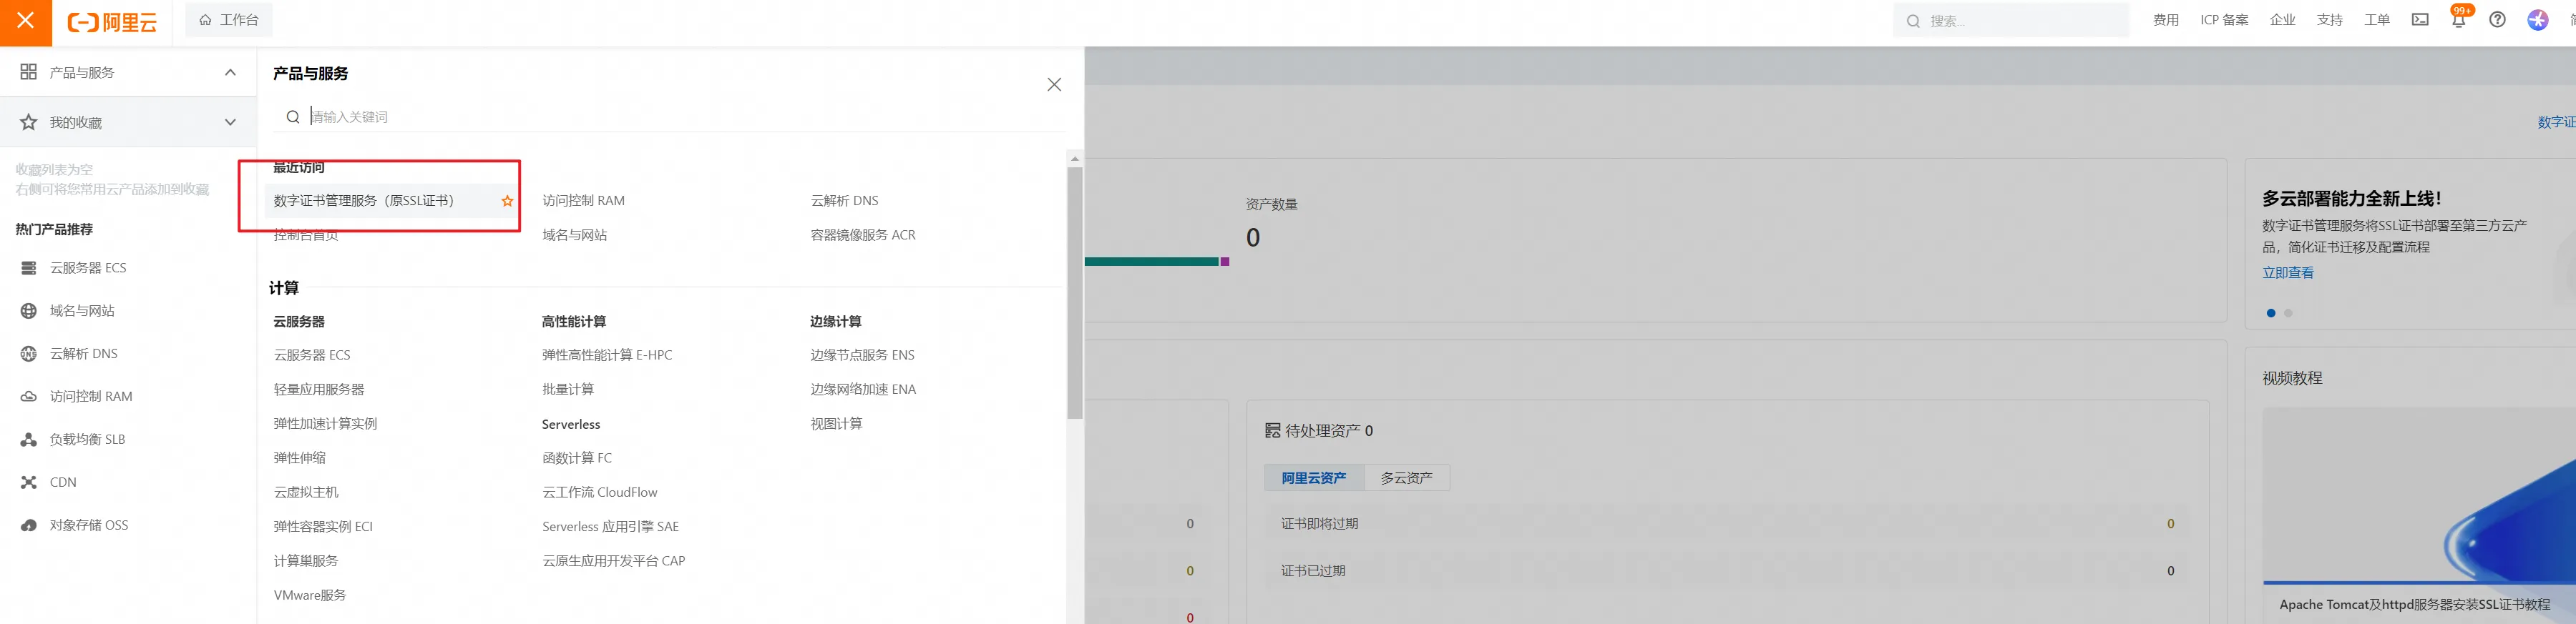Close the orange navigation menu X button
This screenshot has width=2576, height=624.
(25, 21)
